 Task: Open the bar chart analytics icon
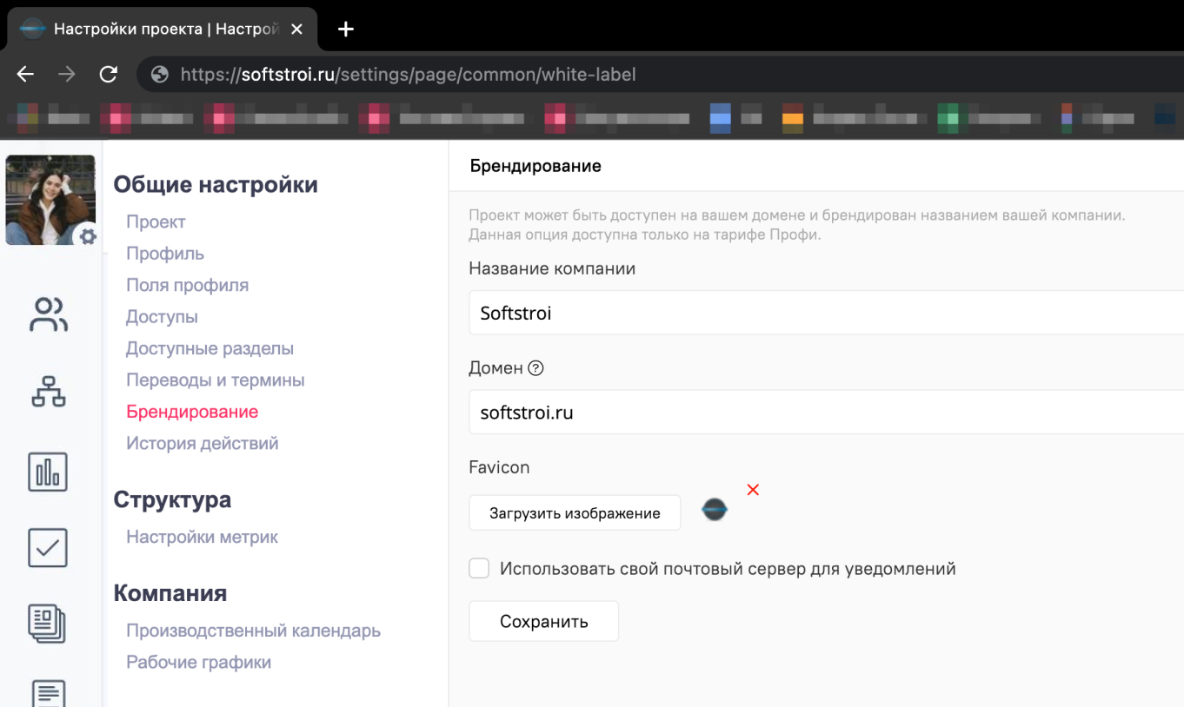[x=48, y=472]
